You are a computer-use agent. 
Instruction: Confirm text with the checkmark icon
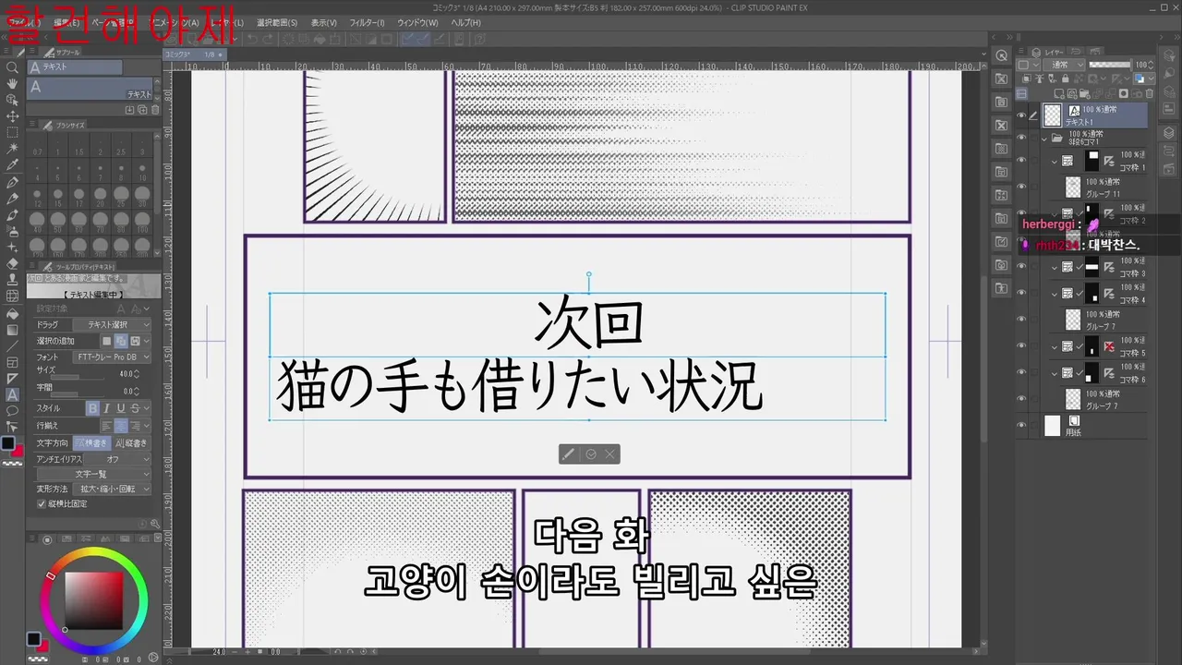591,454
